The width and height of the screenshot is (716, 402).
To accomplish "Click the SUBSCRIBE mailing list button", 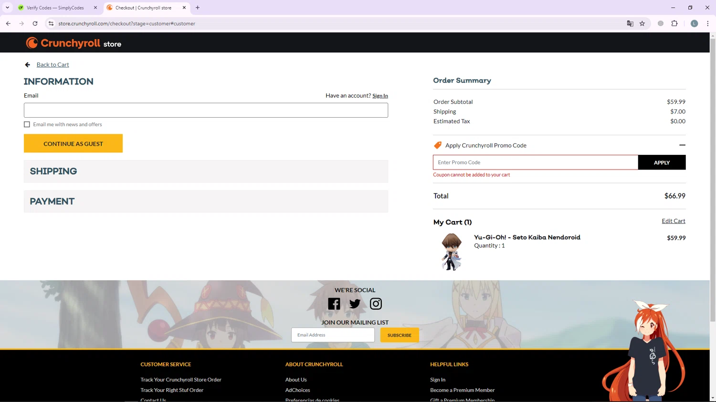I will point(400,335).
